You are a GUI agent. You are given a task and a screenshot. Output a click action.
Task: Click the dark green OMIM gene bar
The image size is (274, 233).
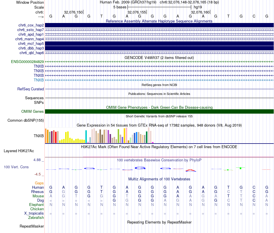click(x=159, y=112)
